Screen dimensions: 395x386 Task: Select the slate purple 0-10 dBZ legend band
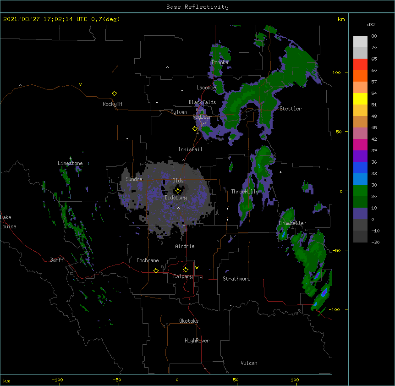point(360,214)
